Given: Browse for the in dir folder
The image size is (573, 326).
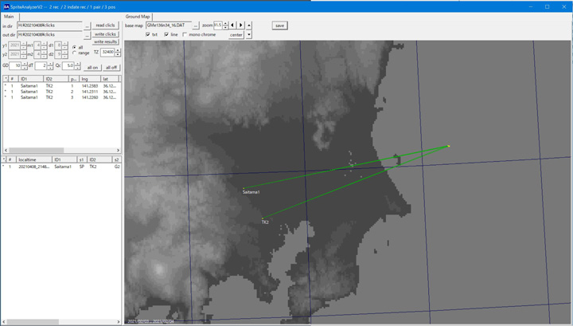Looking at the screenshot, I should click(88, 26).
